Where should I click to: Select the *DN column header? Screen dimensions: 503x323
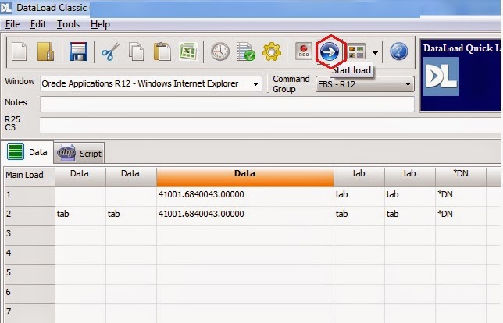click(461, 176)
